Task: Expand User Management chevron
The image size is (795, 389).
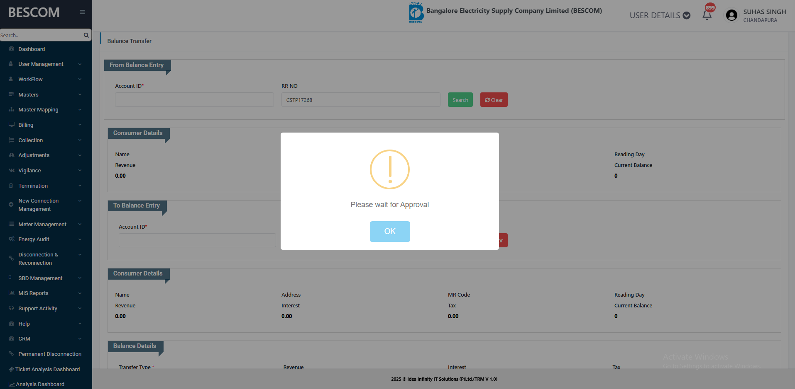Action: click(80, 64)
